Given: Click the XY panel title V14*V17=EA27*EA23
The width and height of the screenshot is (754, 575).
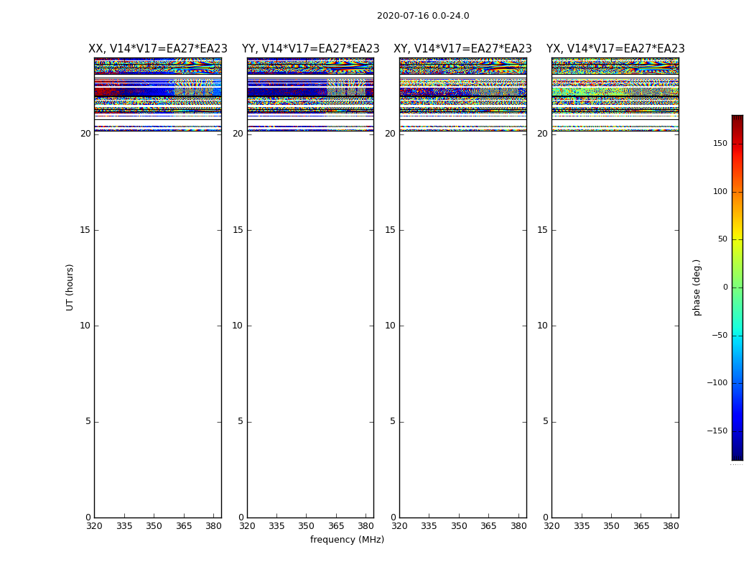Looking at the screenshot, I should (462, 49).
